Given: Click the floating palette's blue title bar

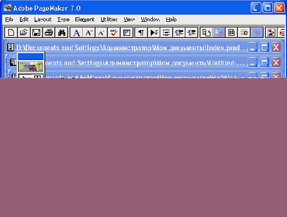Looking at the screenshot, I should (31, 56).
